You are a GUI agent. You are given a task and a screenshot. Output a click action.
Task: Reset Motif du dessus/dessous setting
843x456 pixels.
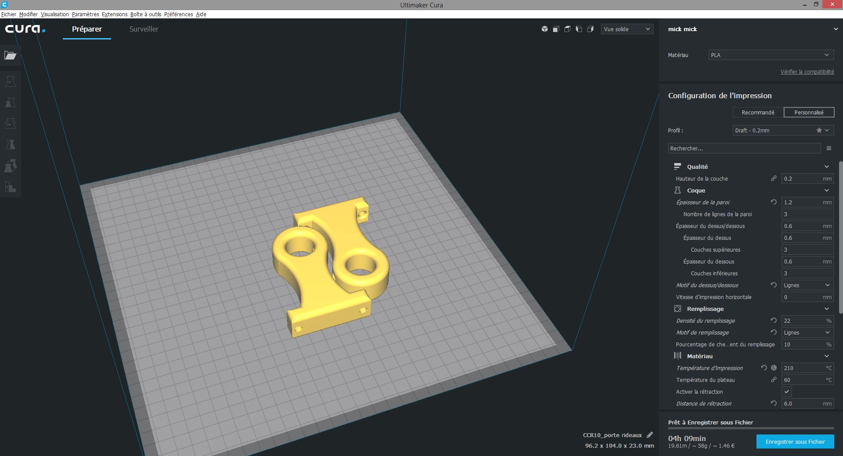pos(774,285)
